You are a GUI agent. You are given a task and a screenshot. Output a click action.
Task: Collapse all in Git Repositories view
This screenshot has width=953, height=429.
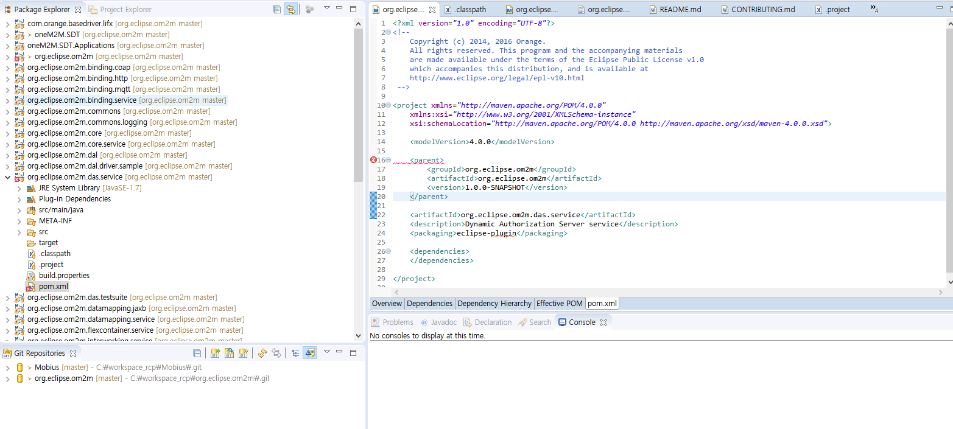click(x=197, y=353)
